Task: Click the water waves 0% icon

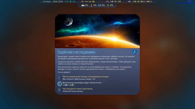Action: click(100, 5)
